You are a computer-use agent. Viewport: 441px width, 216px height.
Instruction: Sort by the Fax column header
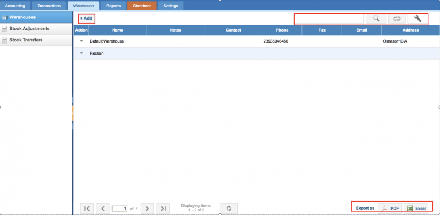[x=322, y=30]
